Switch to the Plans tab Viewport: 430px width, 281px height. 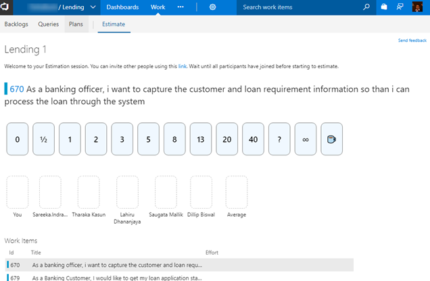click(x=76, y=24)
